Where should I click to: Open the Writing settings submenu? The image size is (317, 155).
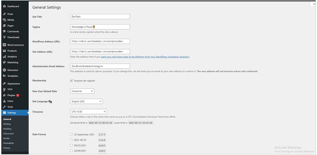point(7,124)
